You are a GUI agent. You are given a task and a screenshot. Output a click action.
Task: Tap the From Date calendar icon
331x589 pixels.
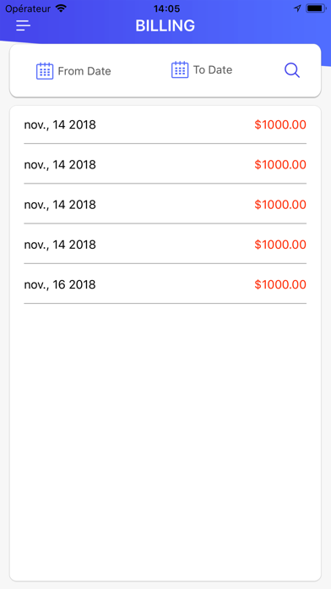[45, 70]
